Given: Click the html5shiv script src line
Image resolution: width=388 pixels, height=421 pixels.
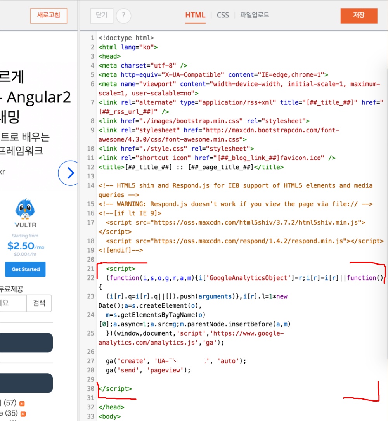Looking at the screenshot, I should coord(236,223).
